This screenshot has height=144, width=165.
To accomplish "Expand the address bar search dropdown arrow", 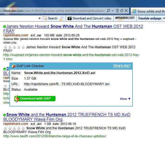I will point(113,11).
